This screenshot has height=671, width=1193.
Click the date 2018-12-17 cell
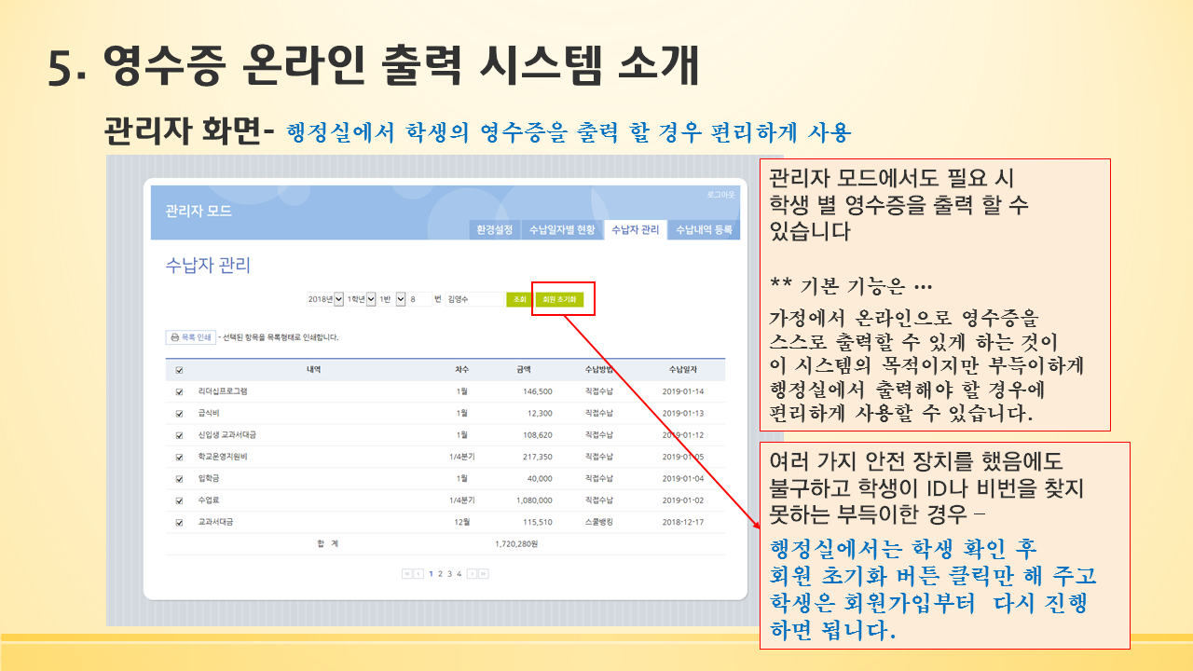pos(683,523)
